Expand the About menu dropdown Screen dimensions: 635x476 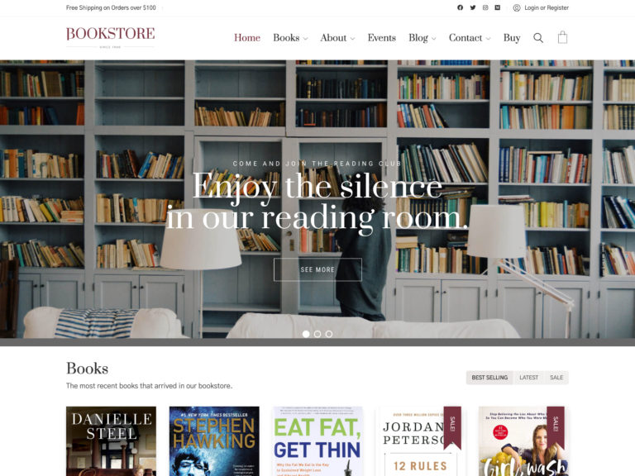337,38
